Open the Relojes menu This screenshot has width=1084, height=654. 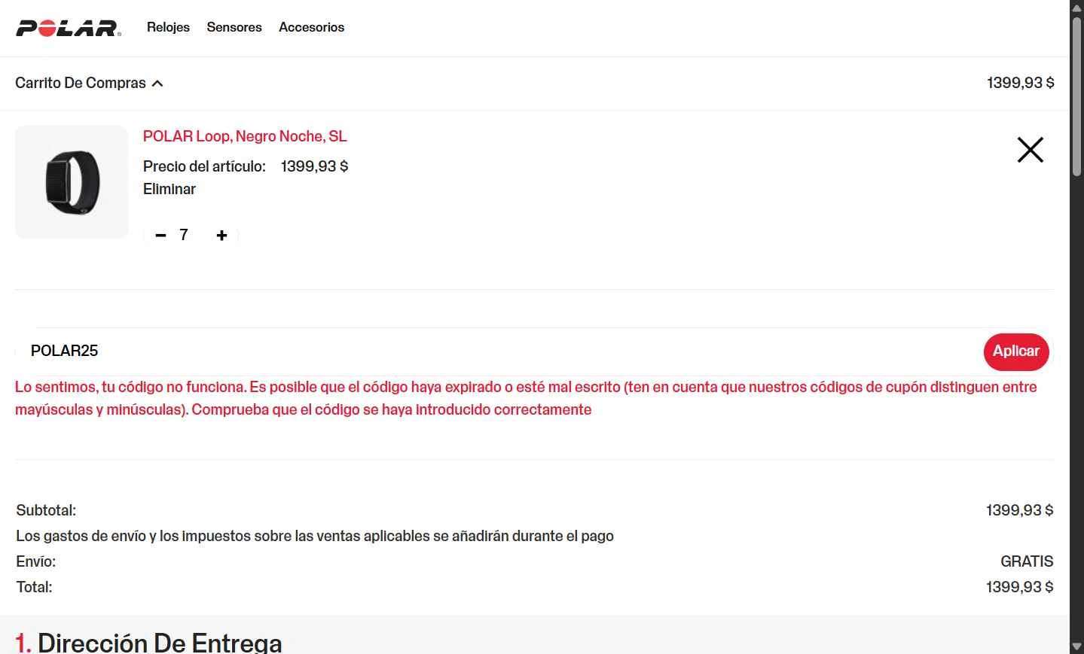click(x=168, y=27)
